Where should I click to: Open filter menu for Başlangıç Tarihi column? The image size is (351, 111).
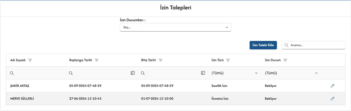[x=97, y=60]
